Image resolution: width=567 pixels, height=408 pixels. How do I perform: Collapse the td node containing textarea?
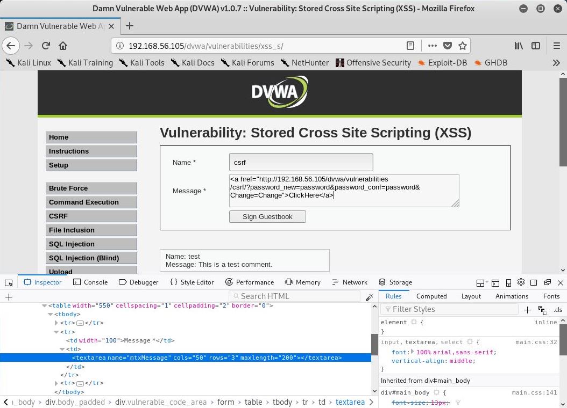(62, 349)
